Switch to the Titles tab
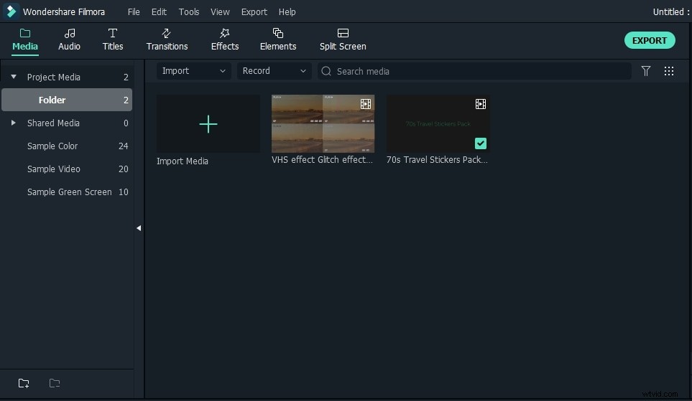Screen dimensions: 692x401 (x=113, y=39)
